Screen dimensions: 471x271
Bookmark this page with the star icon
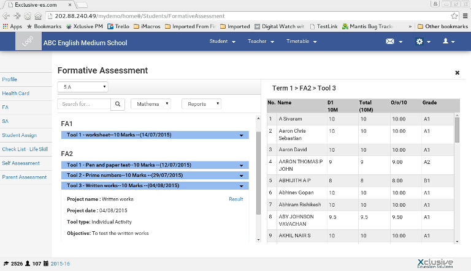click(x=454, y=15)
